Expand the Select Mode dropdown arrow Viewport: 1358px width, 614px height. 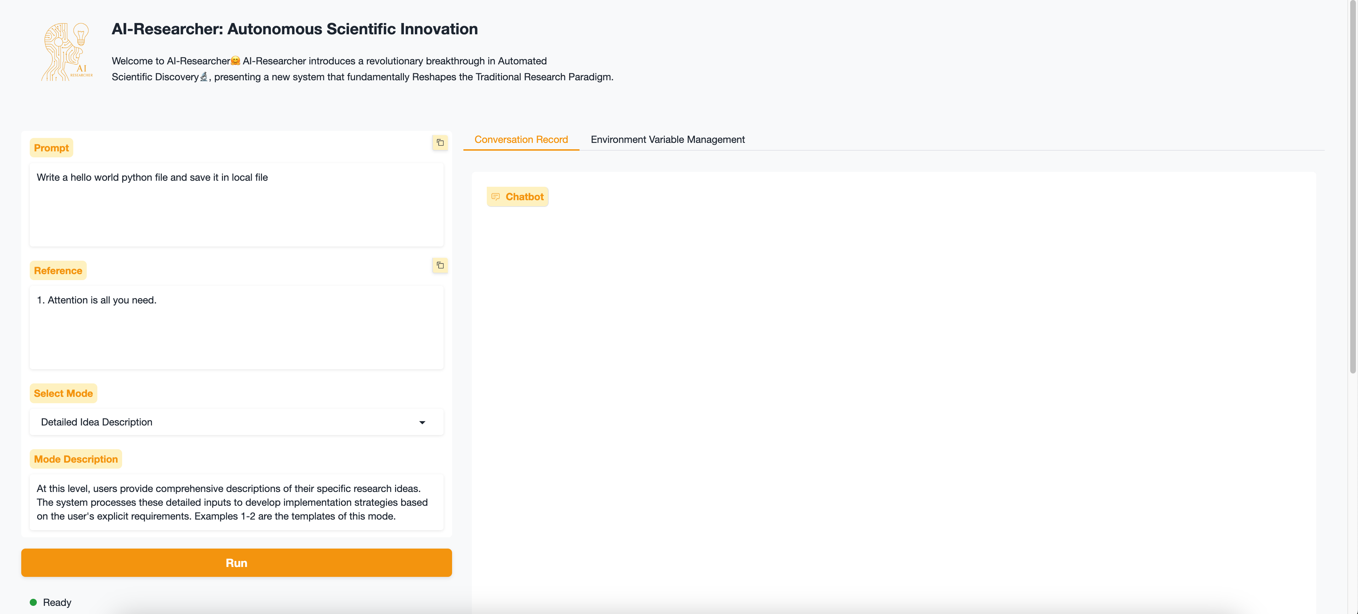422,422
